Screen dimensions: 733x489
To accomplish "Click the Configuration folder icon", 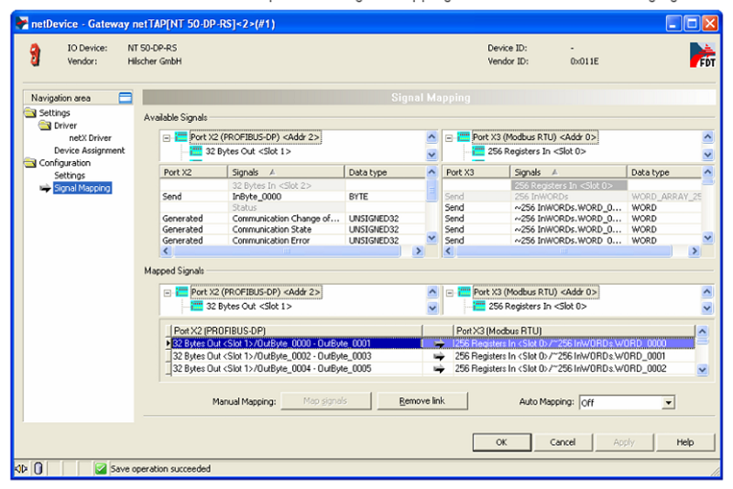I will coord(30,162).
